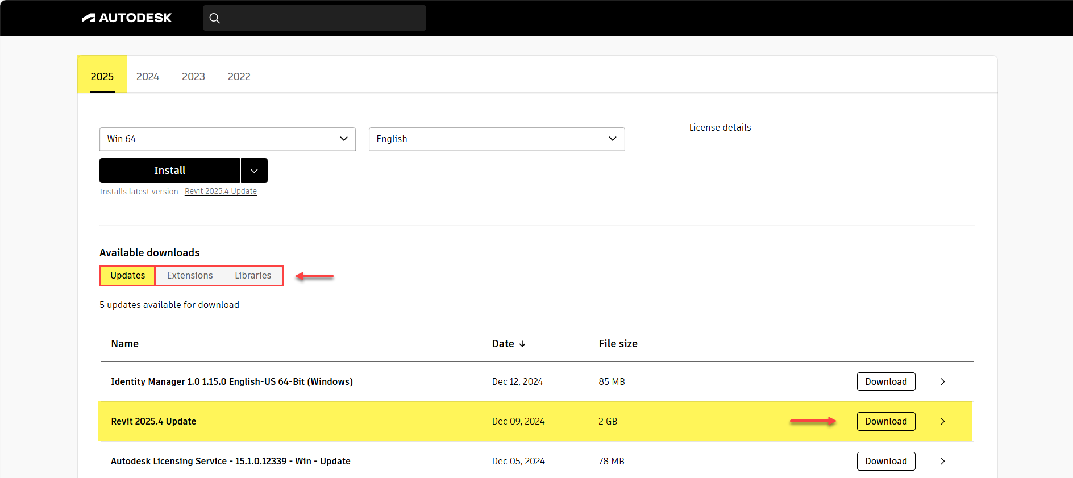Expand Revit 2025.4 Update row chevron
The width and height of the screenshot is (1073, 478).
tap(942, 422)
